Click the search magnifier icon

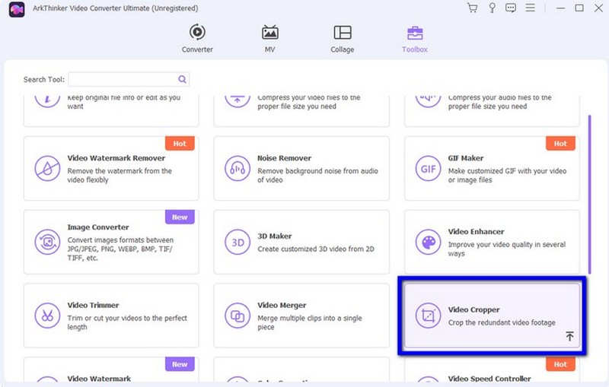(182, 79)
